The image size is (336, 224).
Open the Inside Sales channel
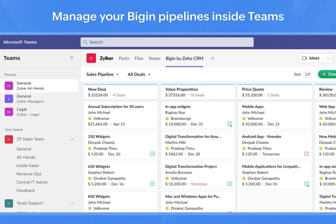pyautogui.click(x=28, y=166)
